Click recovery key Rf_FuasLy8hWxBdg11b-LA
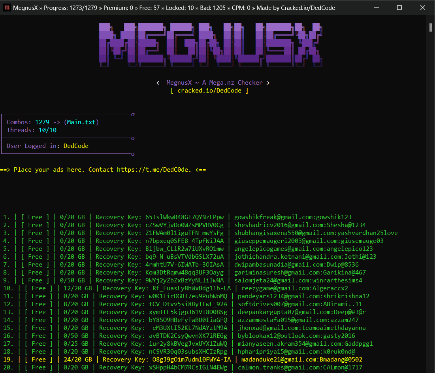435x373 pixels. (192, 288)
